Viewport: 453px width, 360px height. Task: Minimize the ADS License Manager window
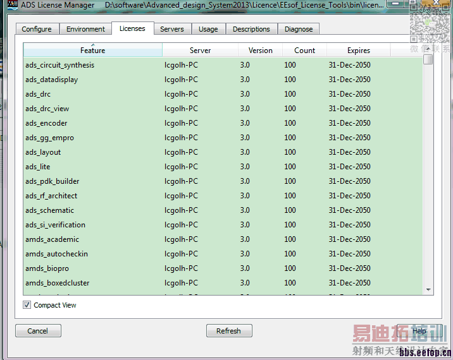pyautogui.click(x=397, y=4)
